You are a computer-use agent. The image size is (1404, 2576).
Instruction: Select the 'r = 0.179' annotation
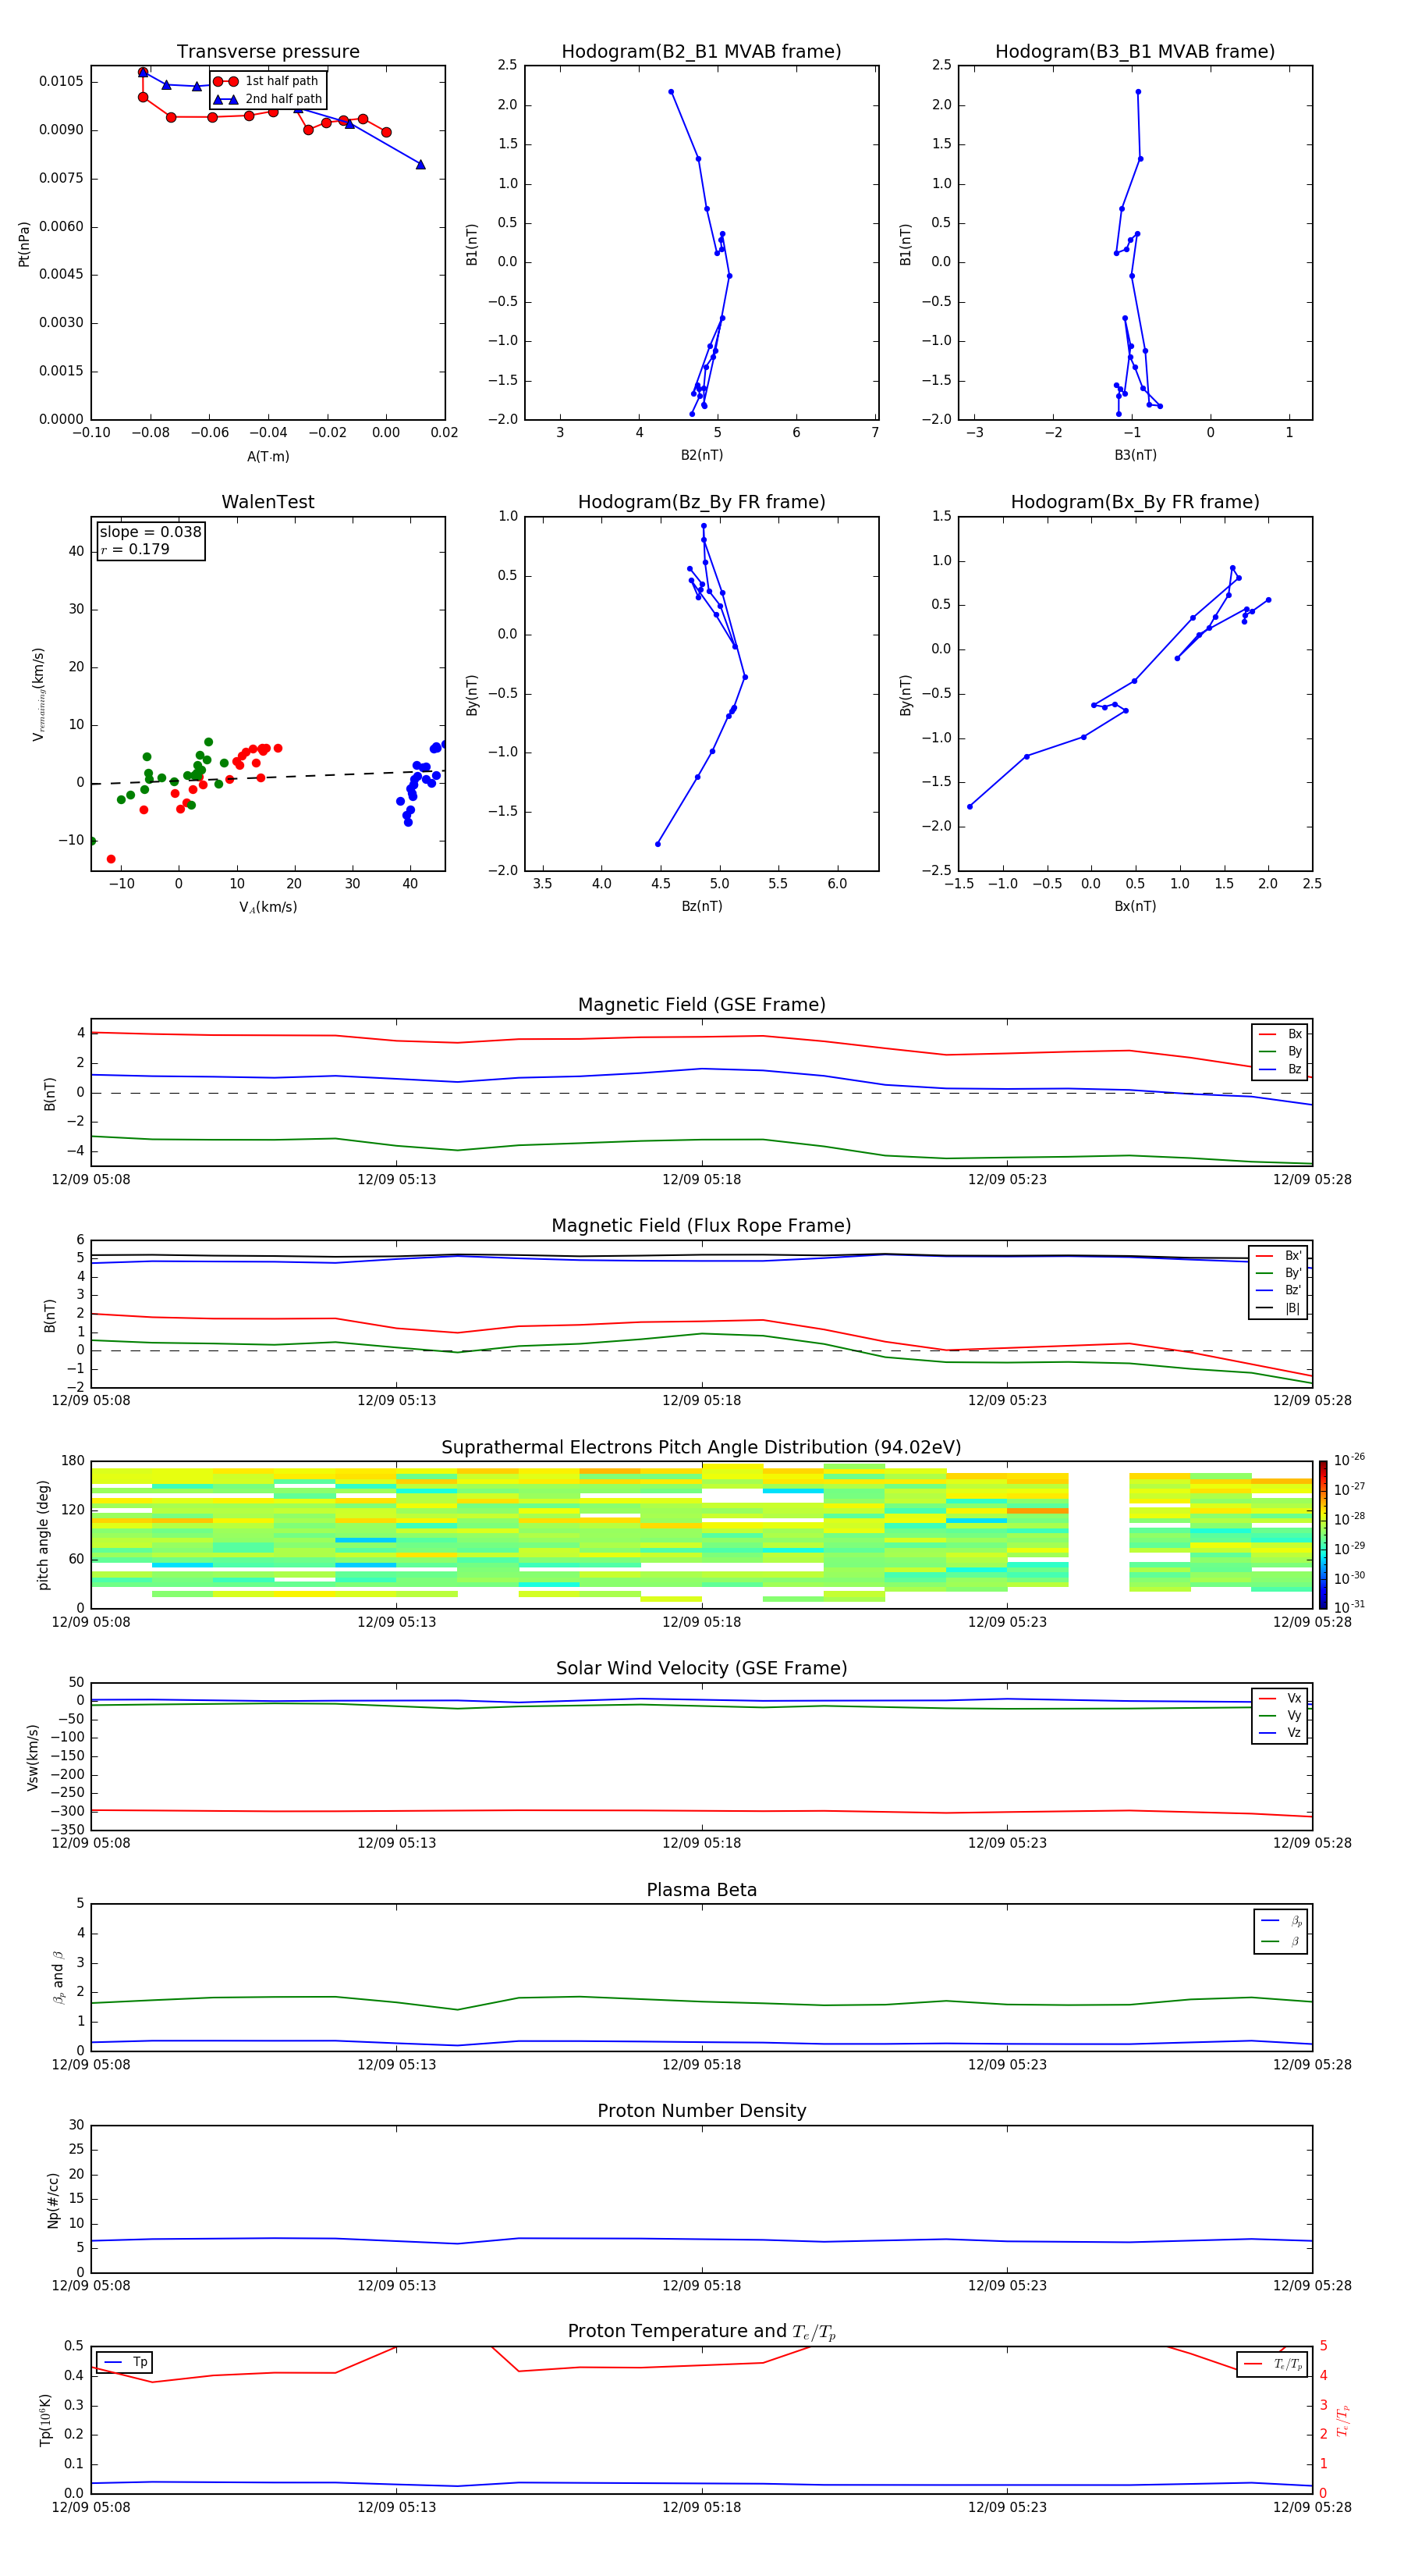[x=135, y=549]
